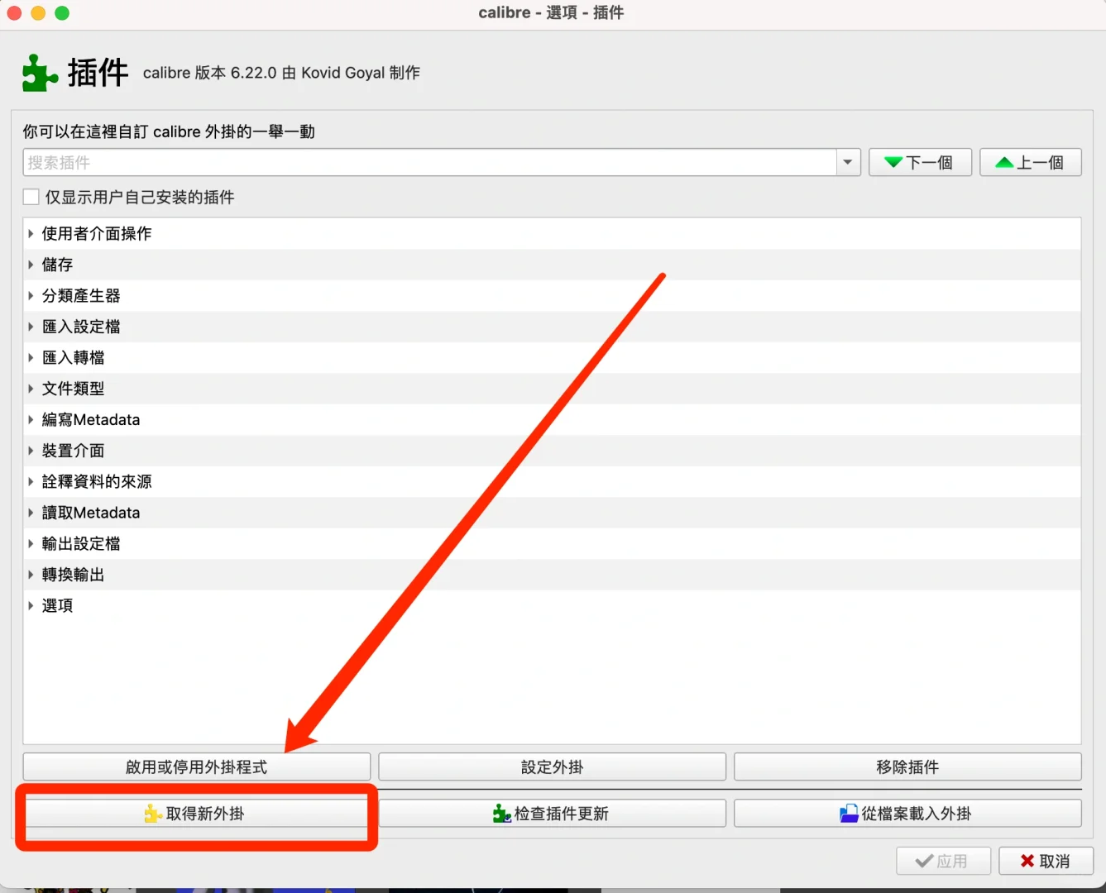This screenshot has width=1106, height=893.
Task: Expand the 詮釋資料的來源 category
Action: (x=31, y=481)
